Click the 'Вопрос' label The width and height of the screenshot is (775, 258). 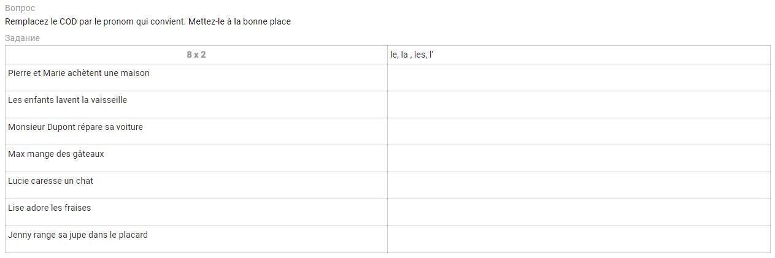coord(20,8)
